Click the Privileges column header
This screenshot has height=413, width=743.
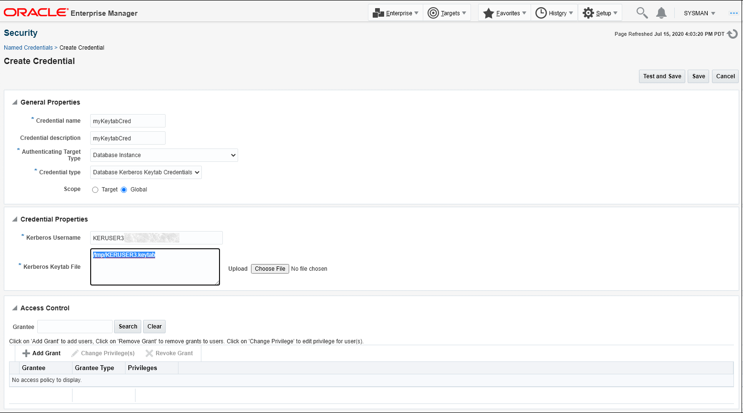coord(152,368)
